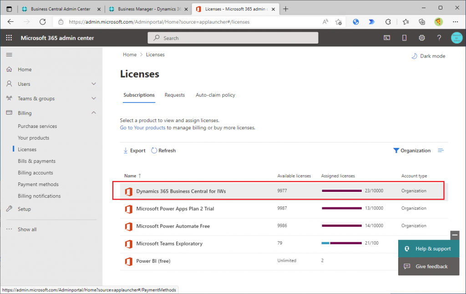Screen dimensions: 466x294
Task: Close the Licenses browser tab
Action: pos(273,9)
